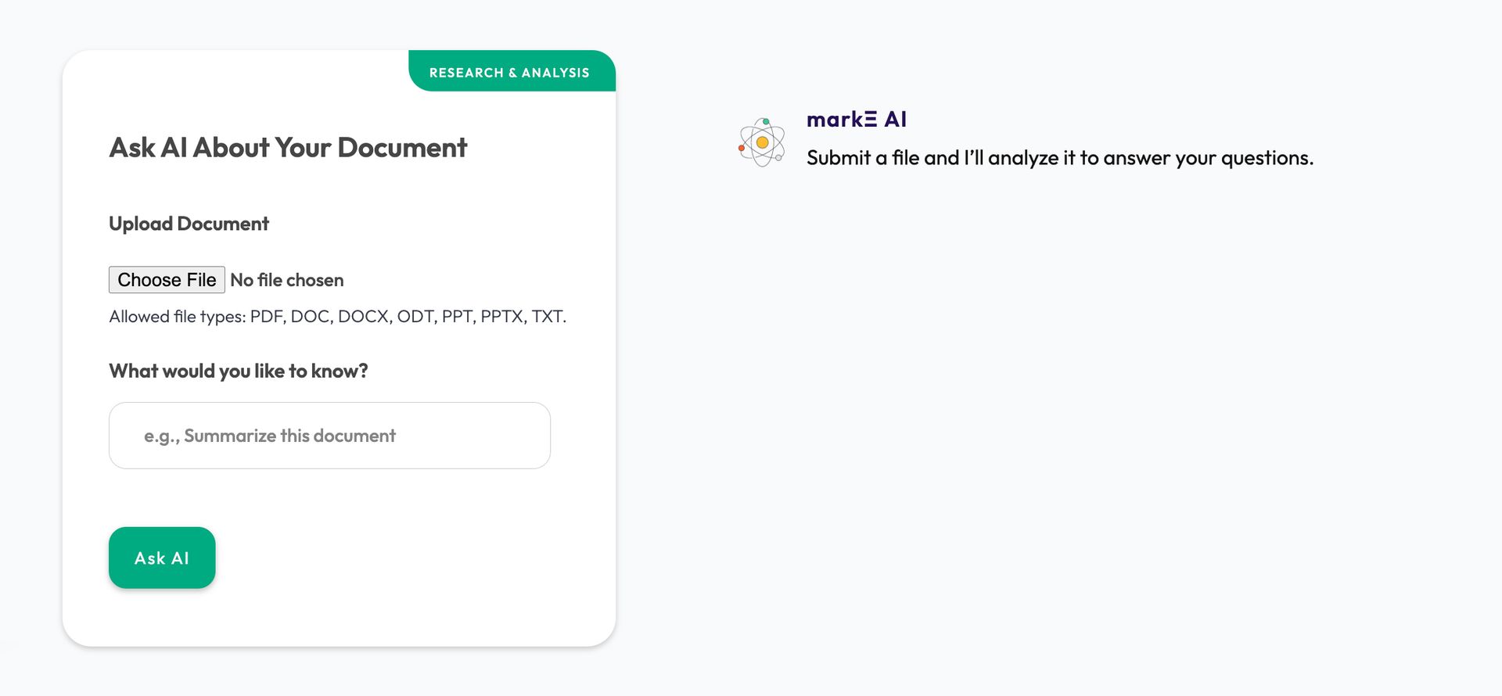The width and height of the screenshot is (1502, 696).
Task: Click PPT in the allowed types list
Action: click(x=457, y=317)
